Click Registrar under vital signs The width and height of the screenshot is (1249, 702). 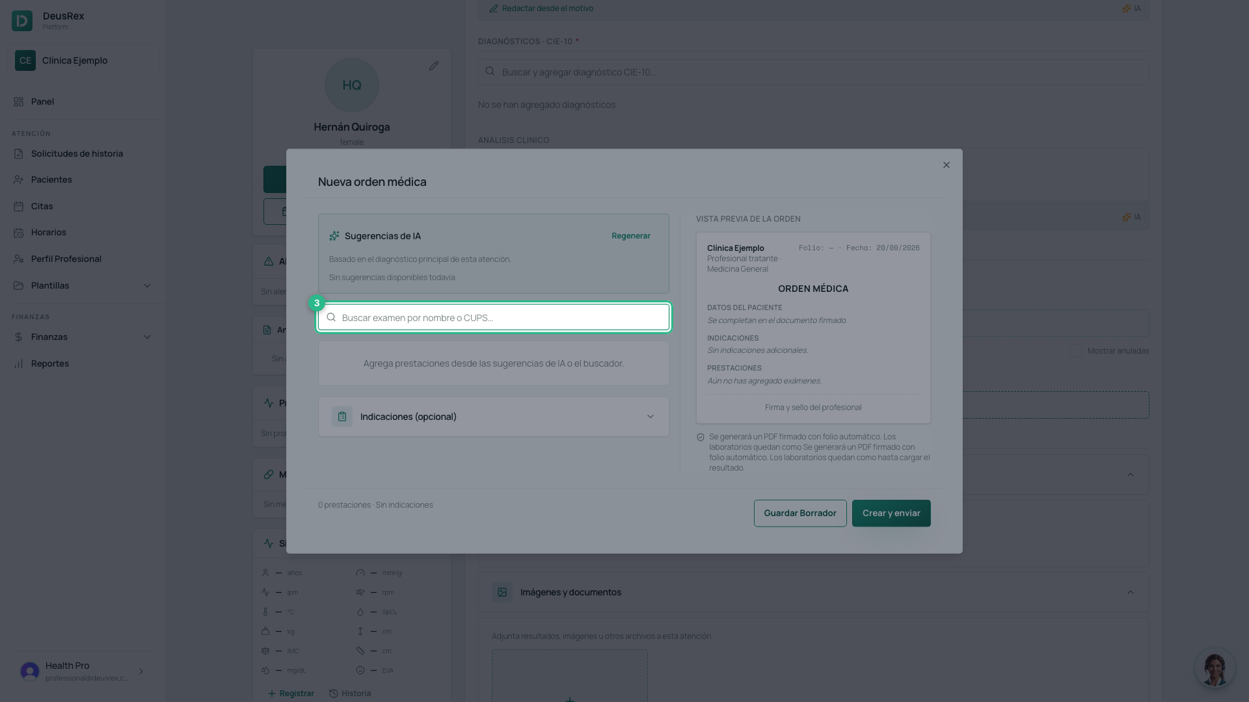[x=291, y=694]
